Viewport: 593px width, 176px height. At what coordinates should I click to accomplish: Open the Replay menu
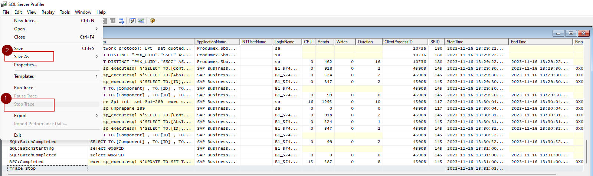tap(48, 12)
